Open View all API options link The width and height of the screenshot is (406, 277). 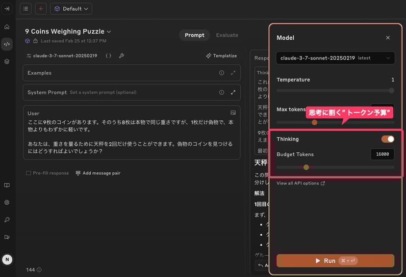click(301, 183)
